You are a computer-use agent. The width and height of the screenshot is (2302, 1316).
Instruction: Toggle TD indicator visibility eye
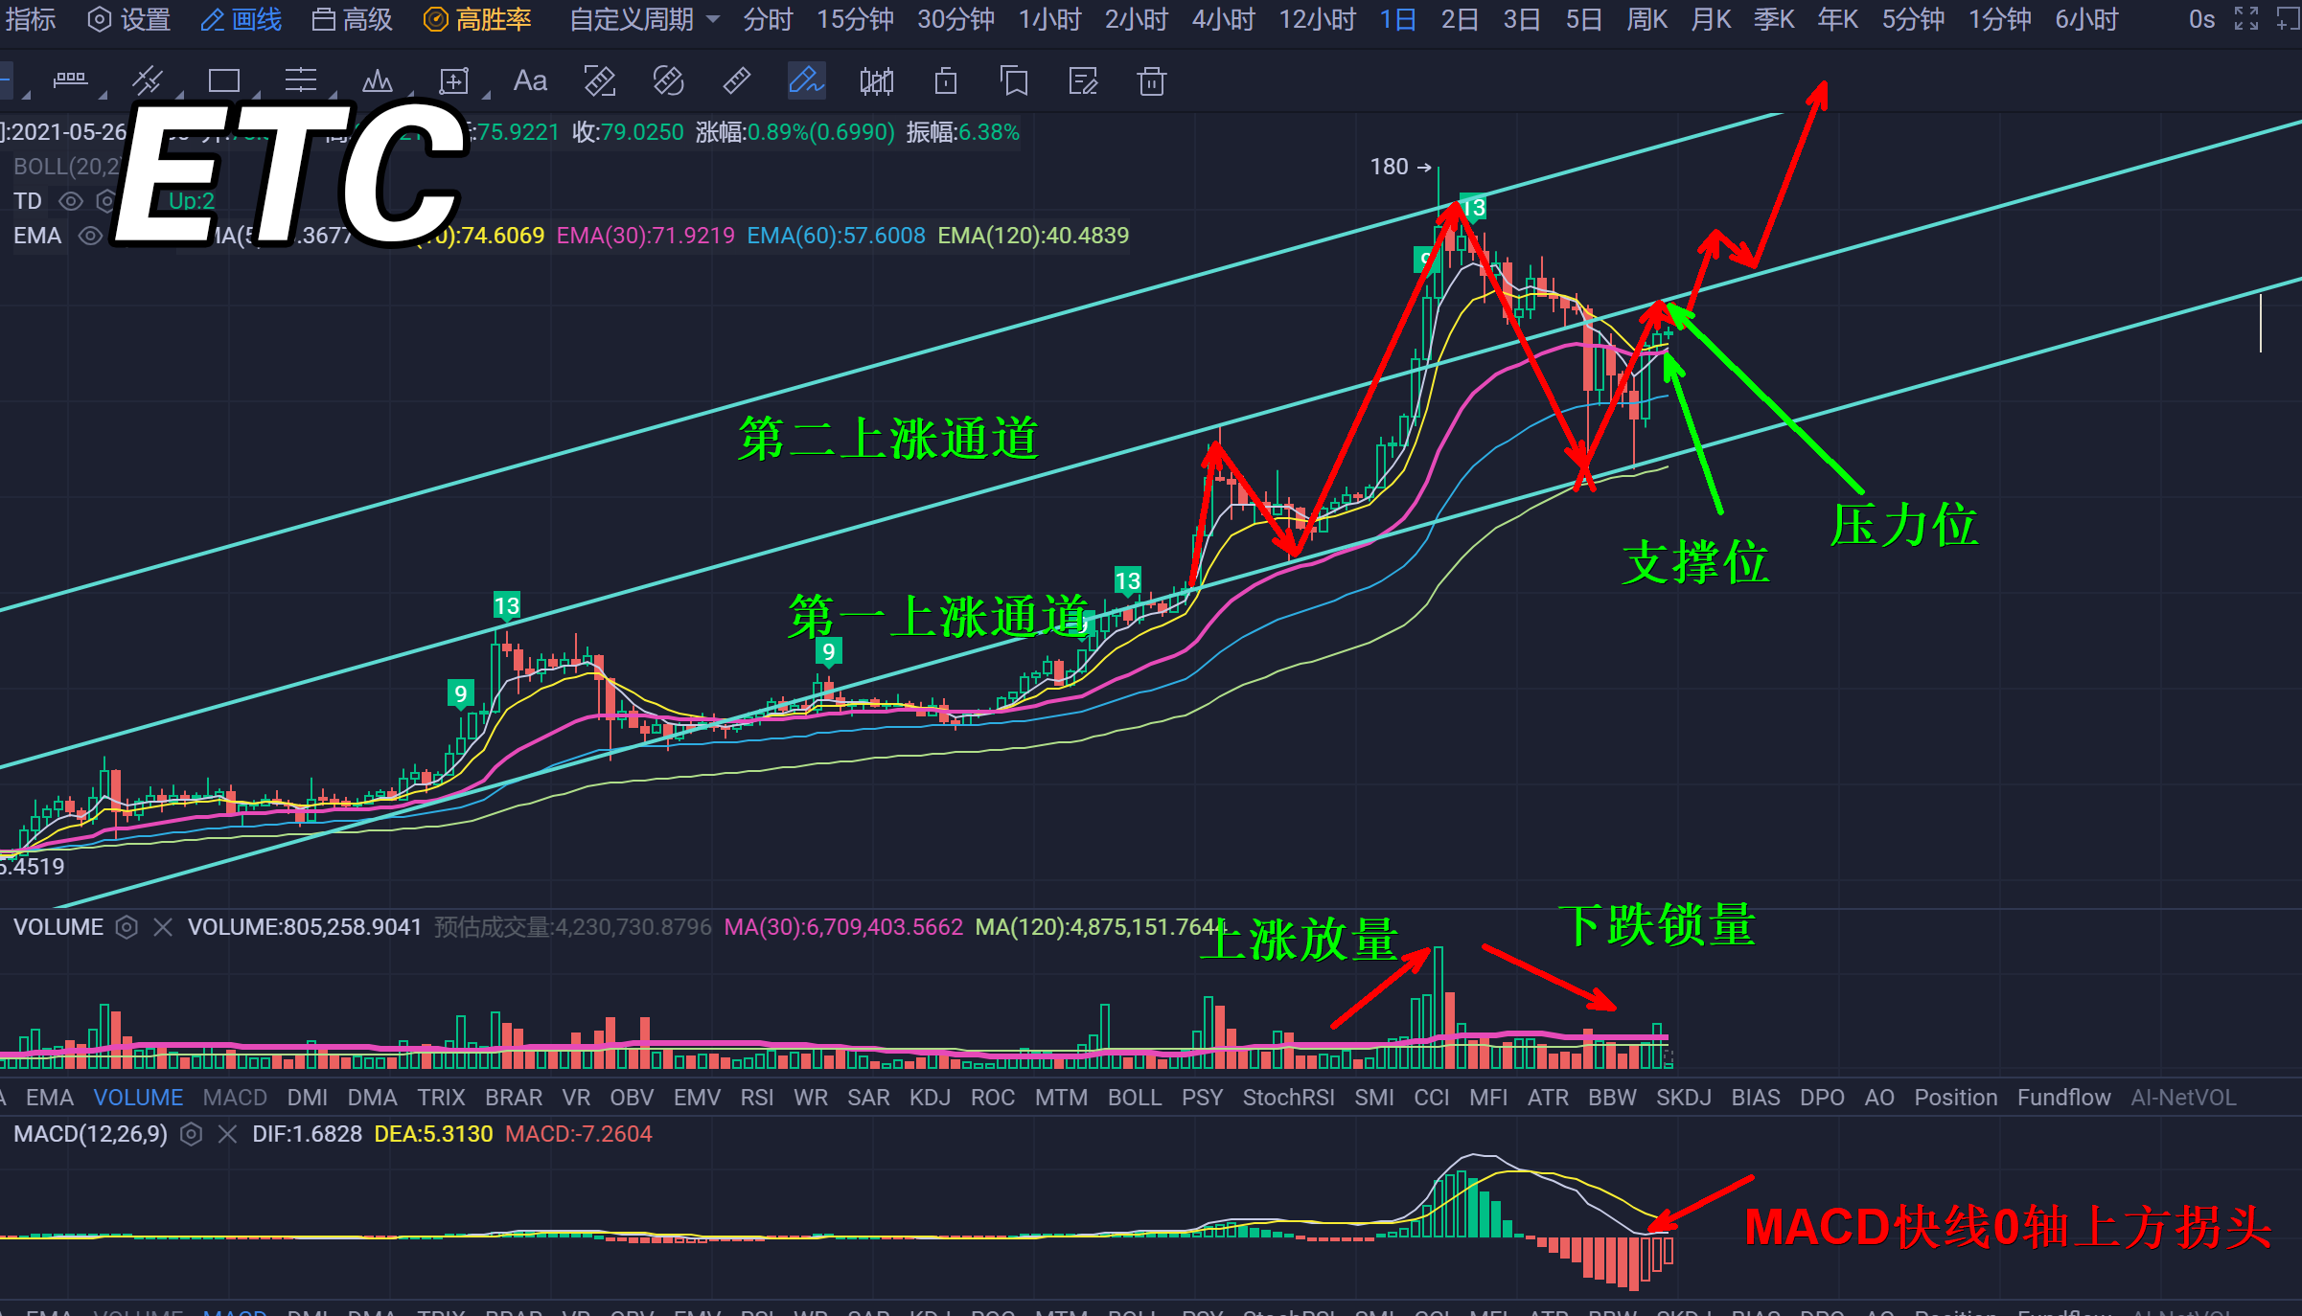pyautogui.click(x=71, y=201)
